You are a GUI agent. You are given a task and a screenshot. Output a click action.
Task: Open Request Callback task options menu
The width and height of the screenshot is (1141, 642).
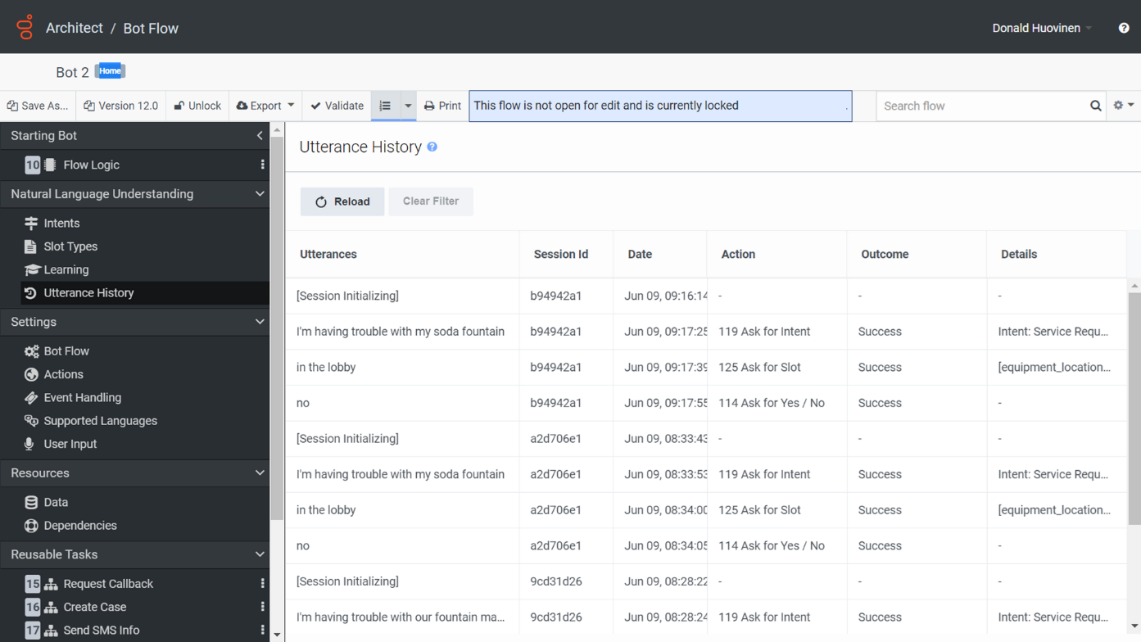click(262, 584)
